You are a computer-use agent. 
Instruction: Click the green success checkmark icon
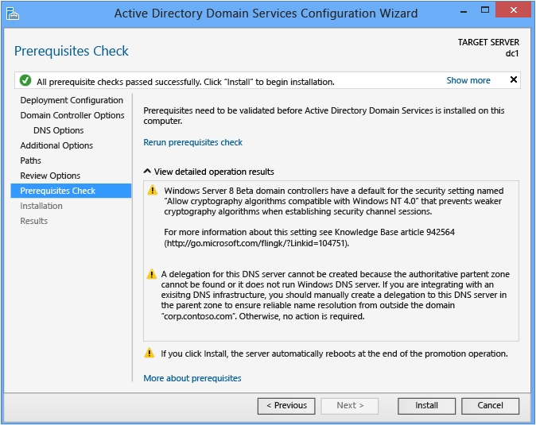25,80
